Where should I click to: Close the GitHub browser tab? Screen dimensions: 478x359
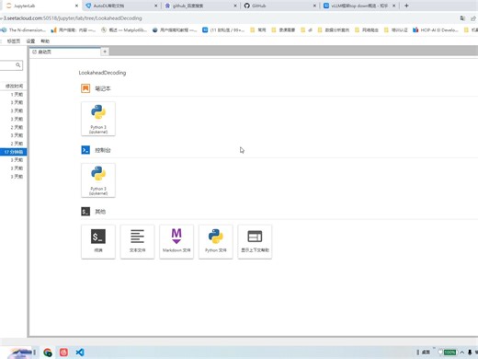[x=314, y=6]
